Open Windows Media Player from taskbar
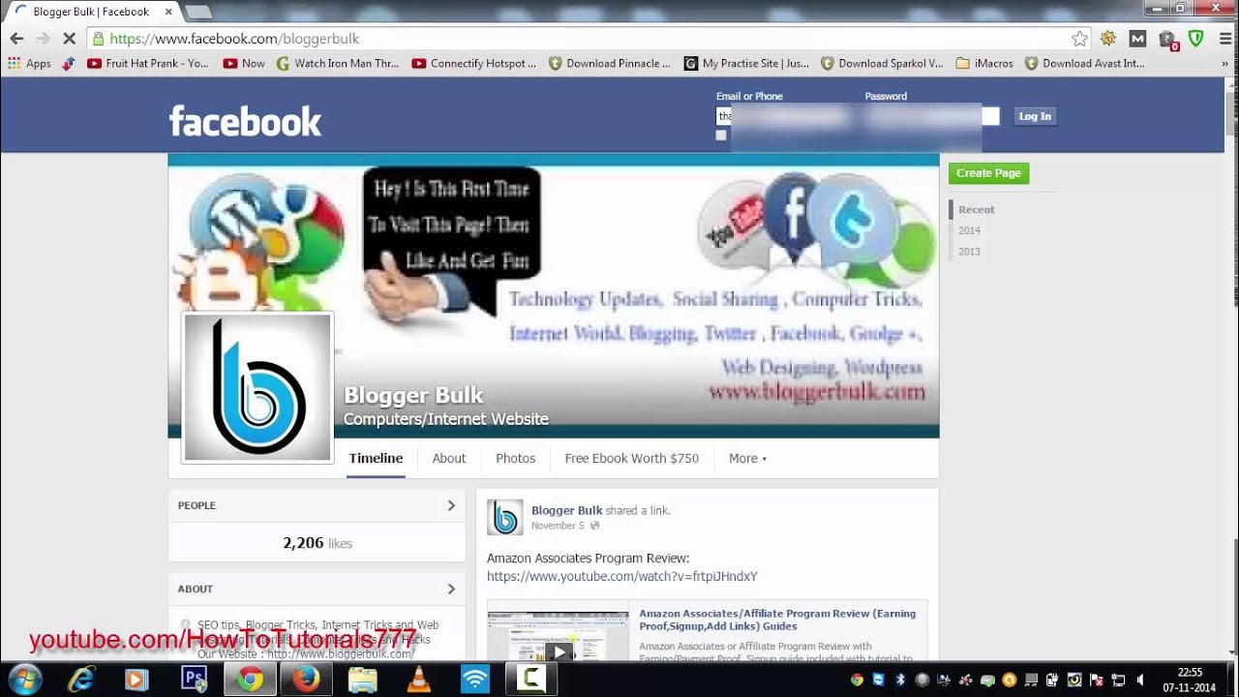 pos(137,680)
